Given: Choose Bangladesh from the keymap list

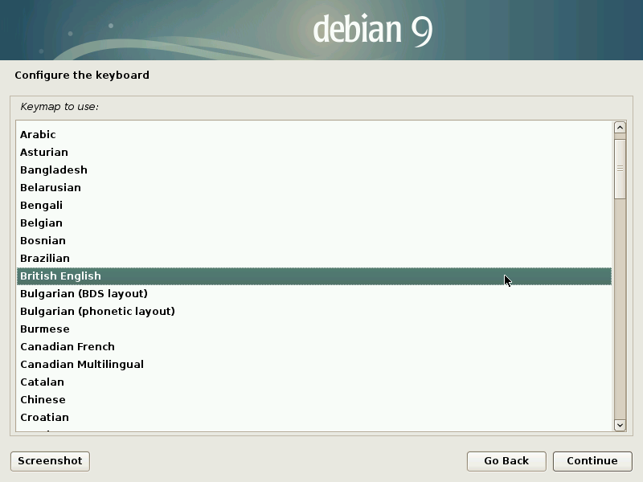Looking at the screenshot, I should [314, 170].
